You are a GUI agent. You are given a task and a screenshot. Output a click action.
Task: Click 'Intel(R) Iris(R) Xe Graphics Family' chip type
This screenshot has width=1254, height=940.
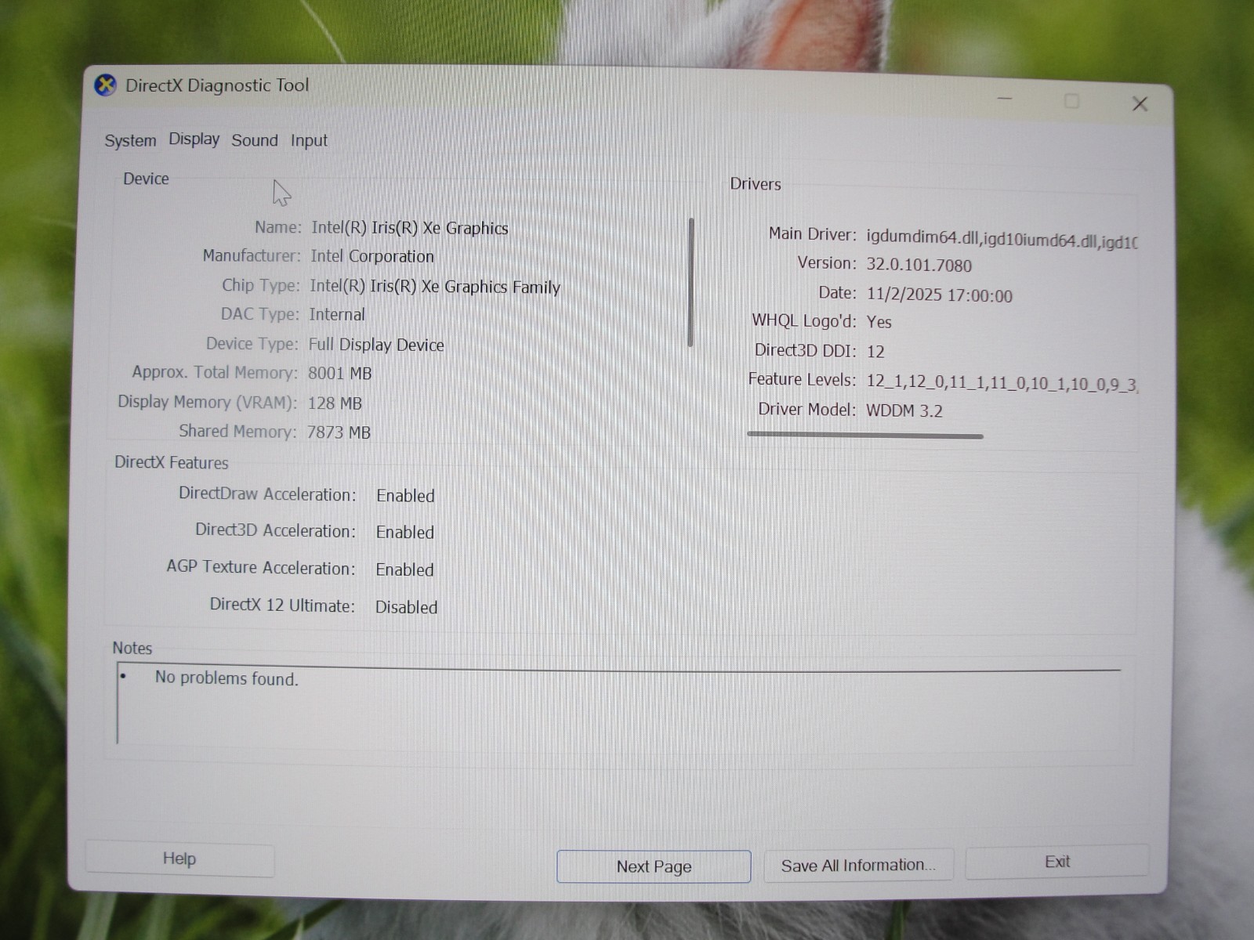pyautogui.click(x=435, y=287)
